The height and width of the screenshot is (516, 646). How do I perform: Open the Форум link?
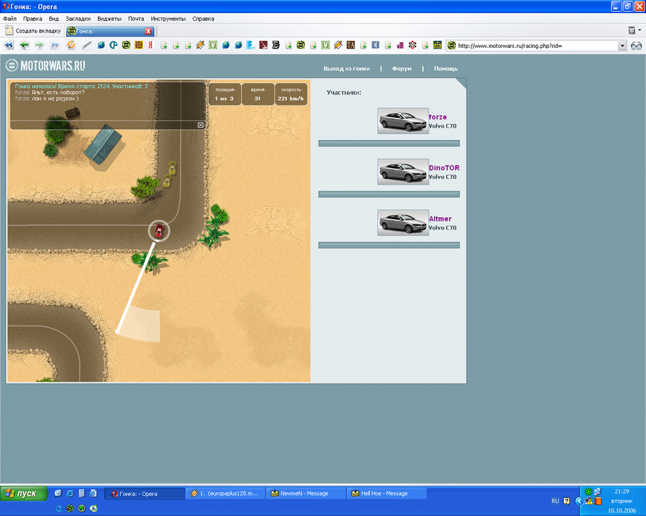(x=401, y=69)
